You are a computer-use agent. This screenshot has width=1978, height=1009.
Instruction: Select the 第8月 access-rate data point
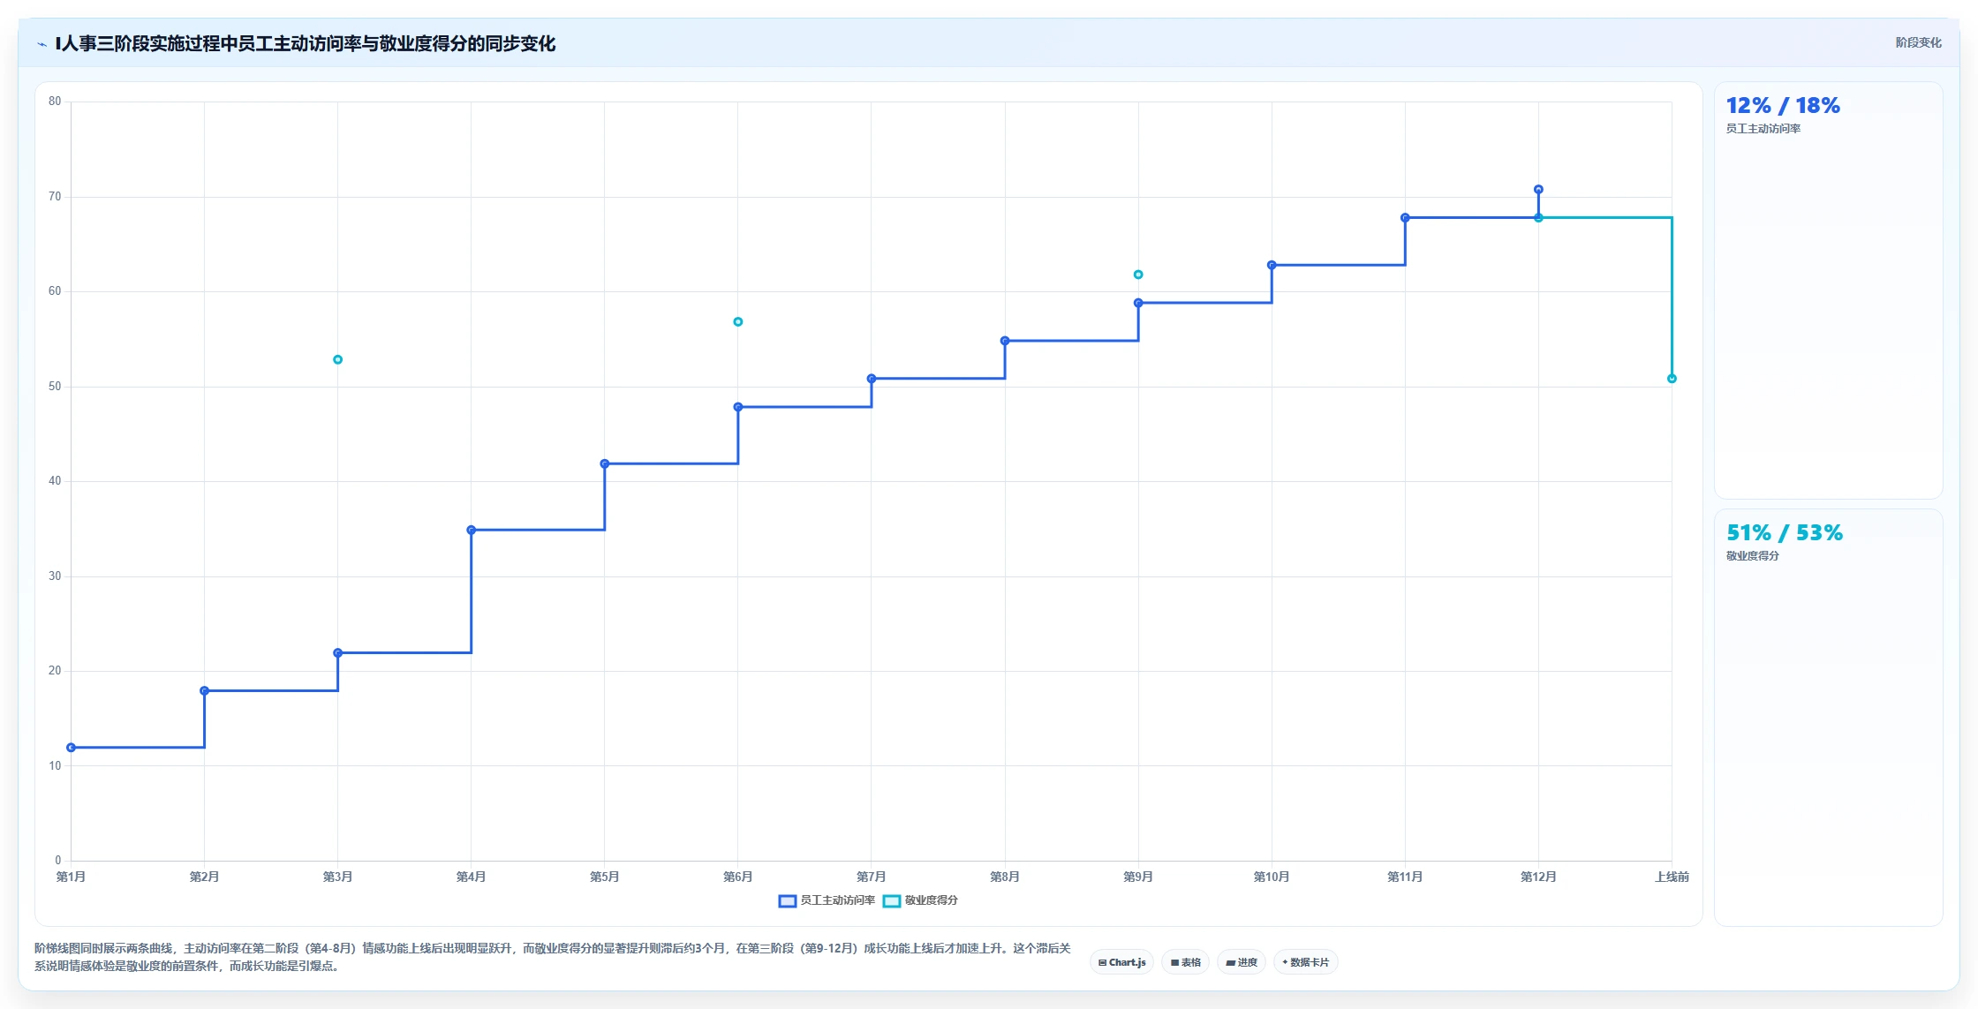point(1005,341)
